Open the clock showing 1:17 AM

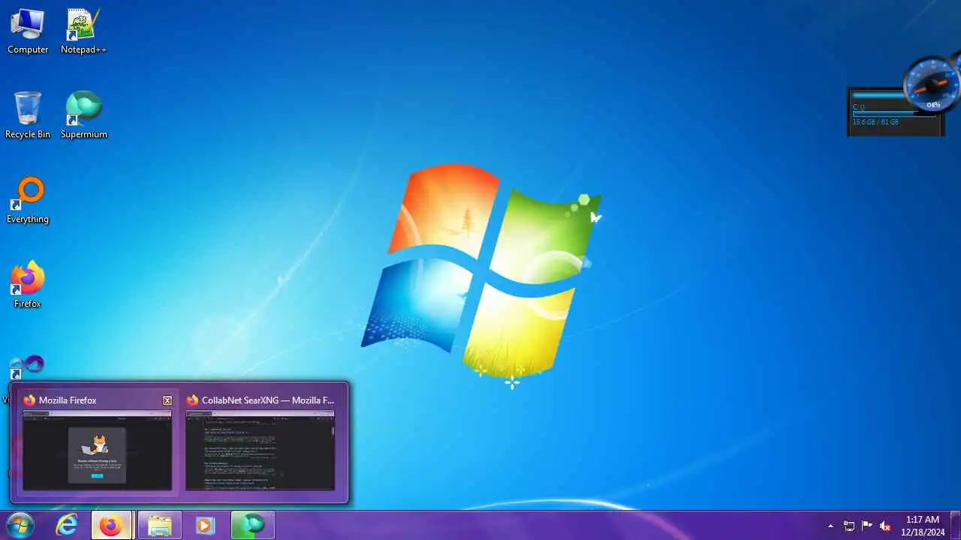point(923,526)
